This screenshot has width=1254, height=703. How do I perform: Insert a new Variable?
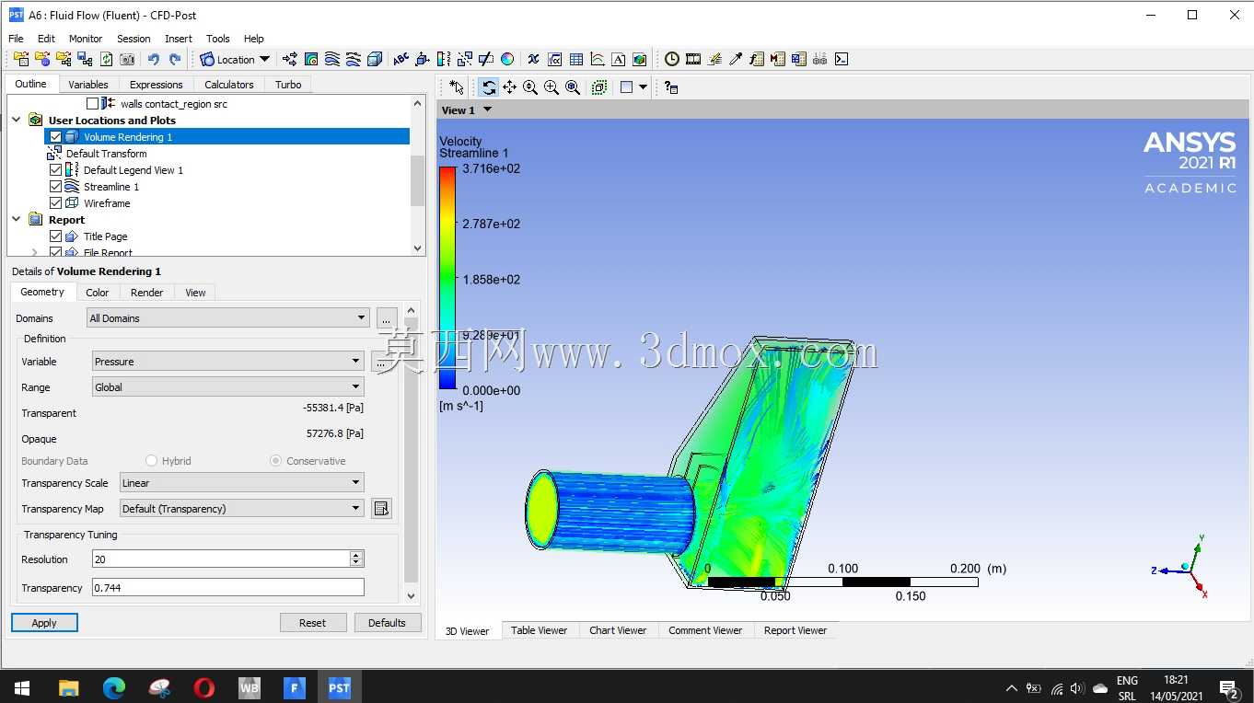(x=533, y=59)
